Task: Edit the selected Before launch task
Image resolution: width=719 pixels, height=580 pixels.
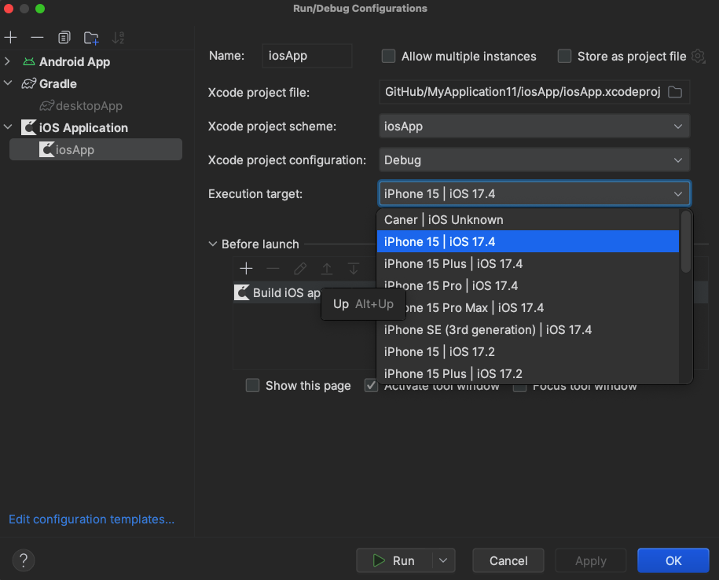Action: [x=300, y=268]
